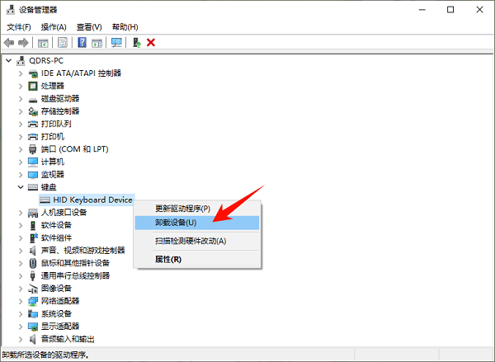
Task: Expand the IDE ATA/ATAPI 控制器 node
Action: tap(21, 73)
